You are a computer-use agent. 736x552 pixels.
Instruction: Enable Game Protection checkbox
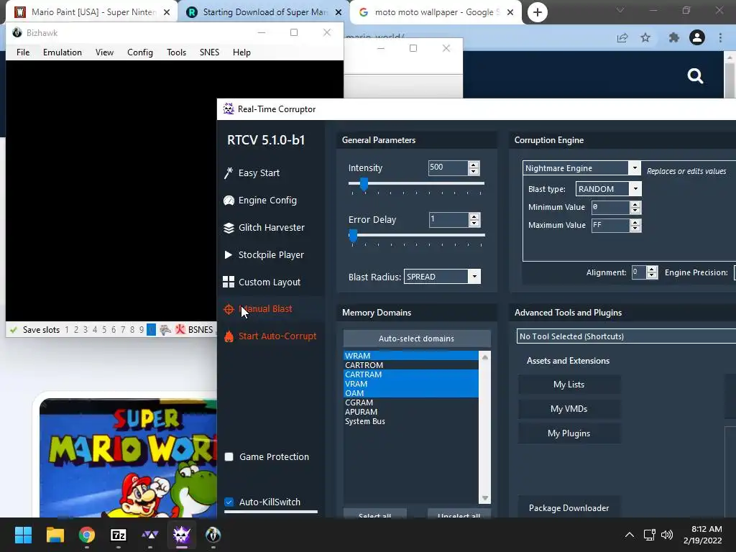coord(229,456)
